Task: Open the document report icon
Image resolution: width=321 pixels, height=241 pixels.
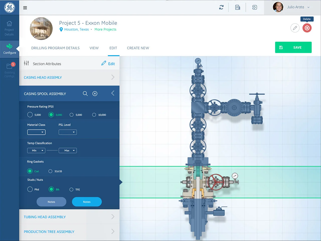Action: point(237,8)
